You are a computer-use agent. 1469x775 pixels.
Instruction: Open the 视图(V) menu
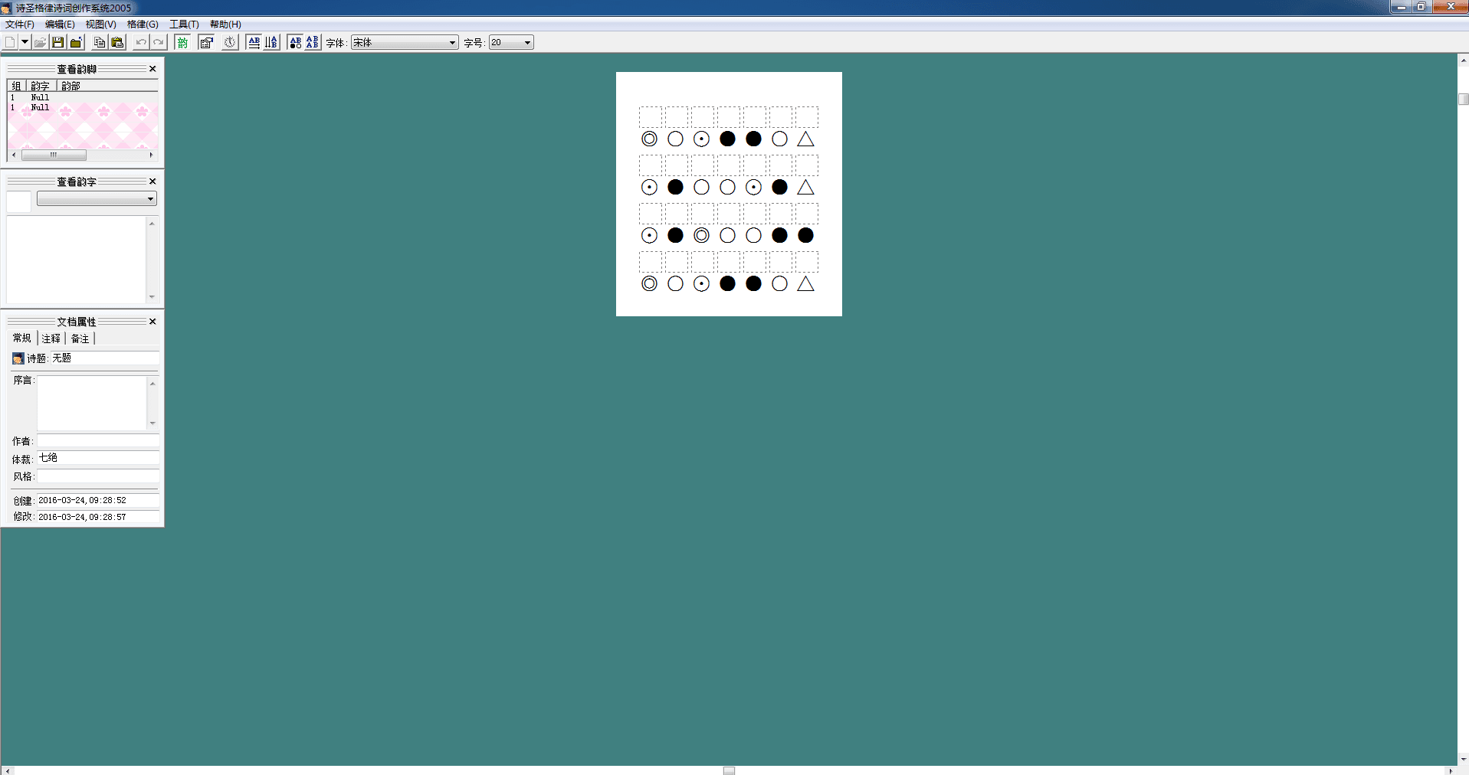point(101,25)
